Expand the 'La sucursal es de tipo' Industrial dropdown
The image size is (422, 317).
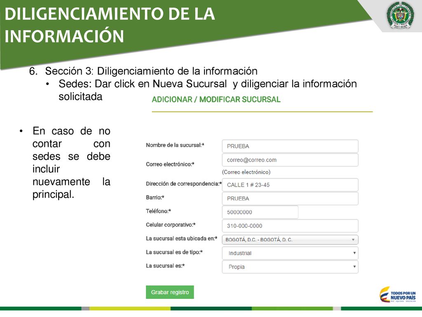click(x=290, y=253)
